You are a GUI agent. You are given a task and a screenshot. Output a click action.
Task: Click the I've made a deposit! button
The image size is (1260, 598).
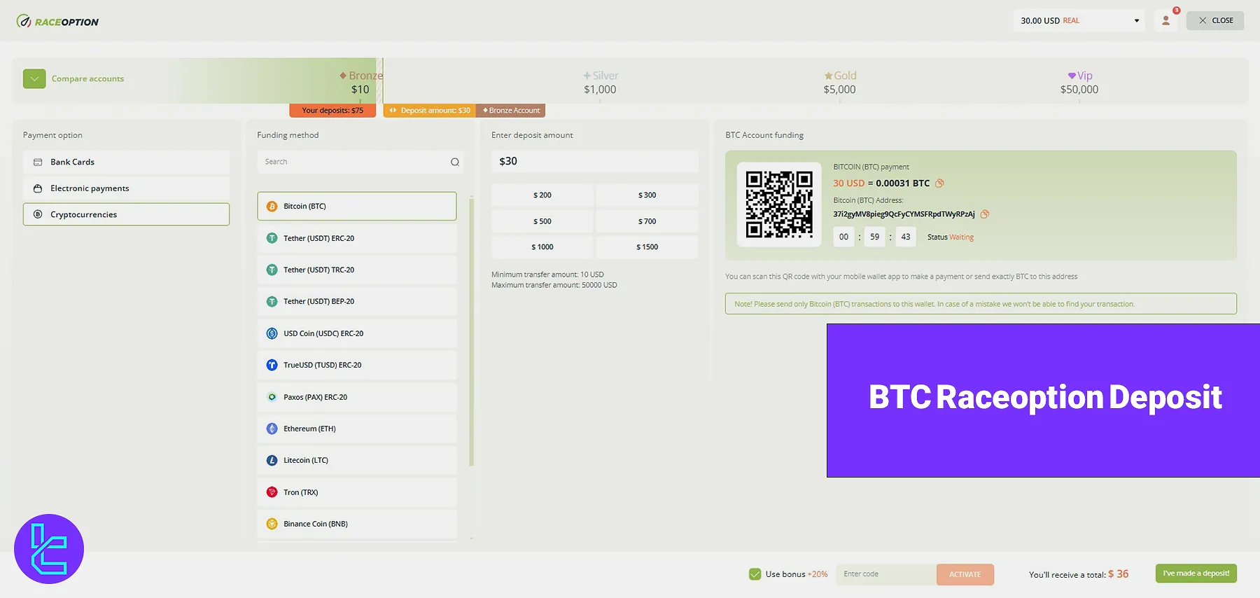click(x=1196, y=573)
